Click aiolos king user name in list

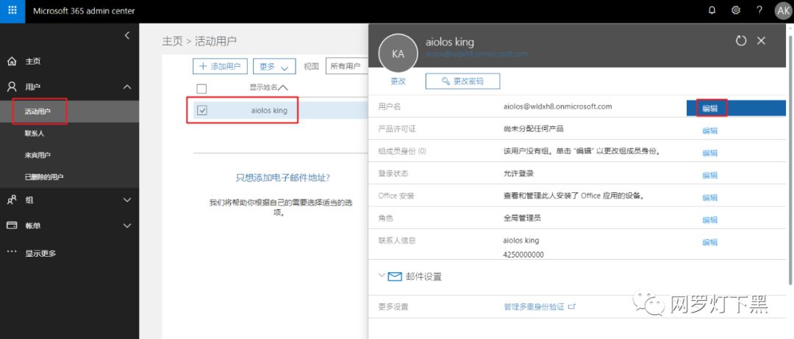(269, 110)
